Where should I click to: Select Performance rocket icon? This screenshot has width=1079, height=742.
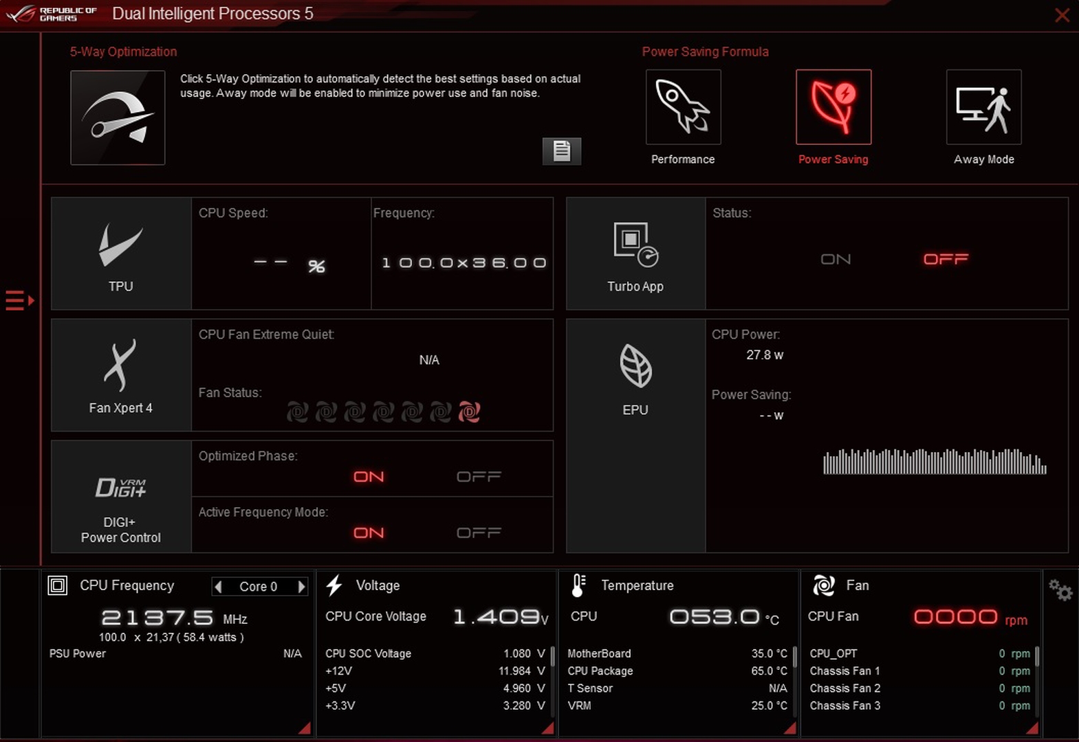(x=683, y=107)
